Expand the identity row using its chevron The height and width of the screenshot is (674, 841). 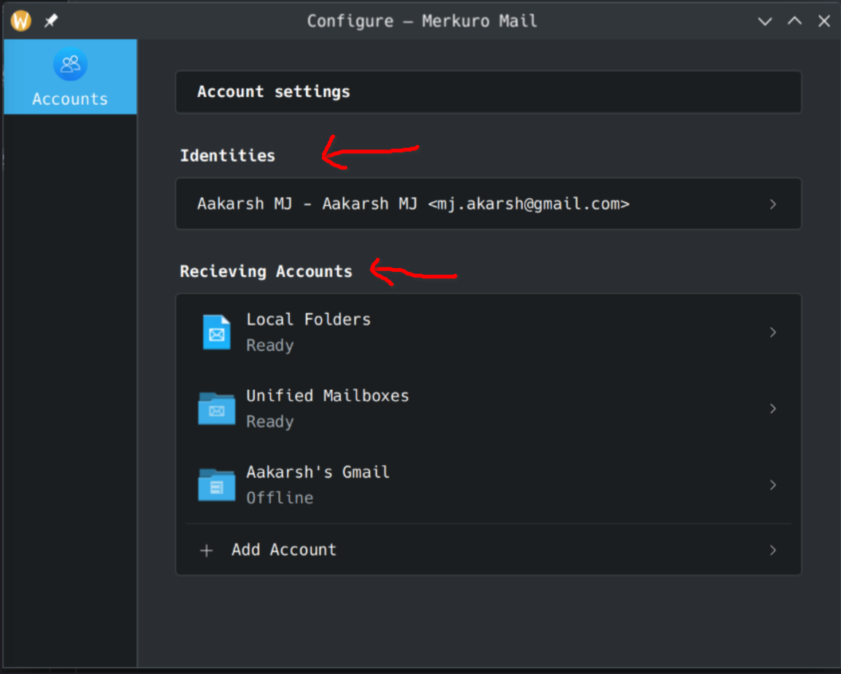773,205
